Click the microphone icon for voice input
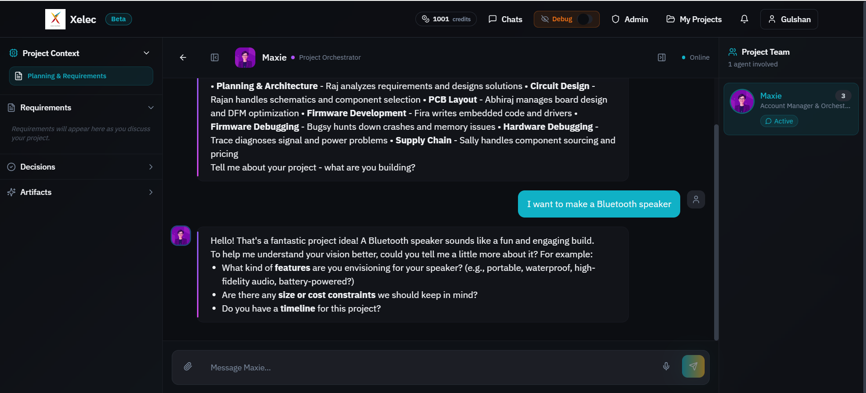866x393 pixels. click(x=666, y=366)
